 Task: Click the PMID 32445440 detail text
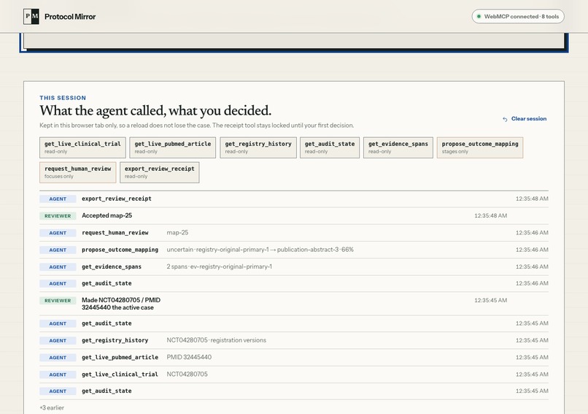click(x=189, y=357)
